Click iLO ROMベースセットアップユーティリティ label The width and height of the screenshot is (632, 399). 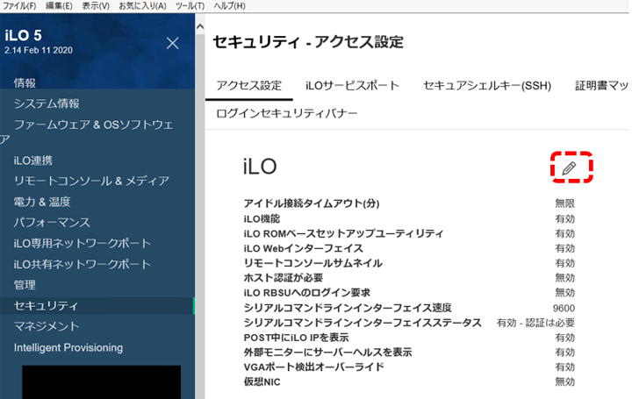click(343, 233)
